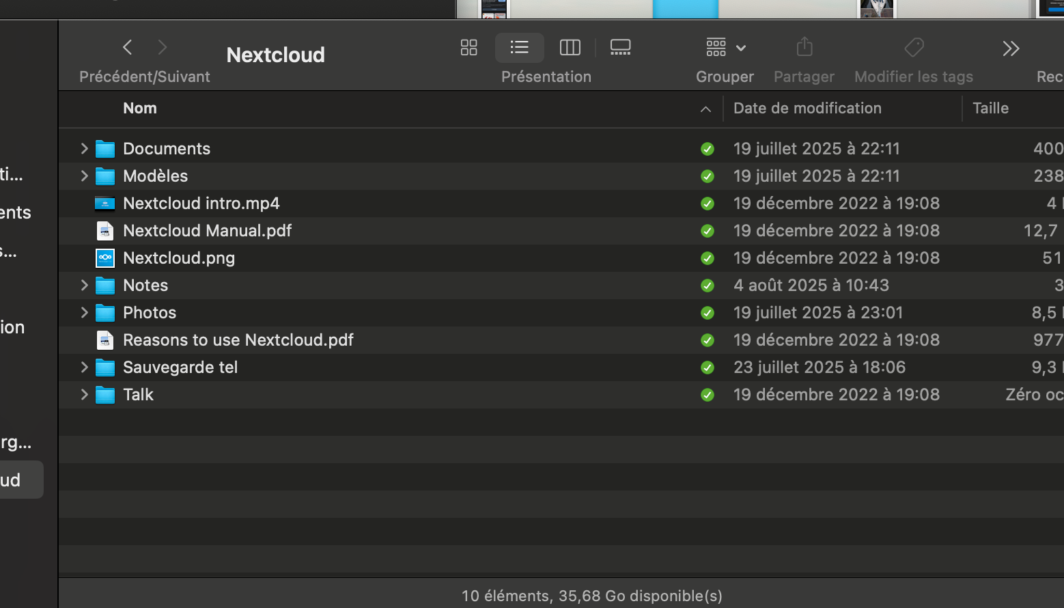The image size is (1064, 608).
Task: Select the Nextcloud.png file icon
Action: point(104,258)
